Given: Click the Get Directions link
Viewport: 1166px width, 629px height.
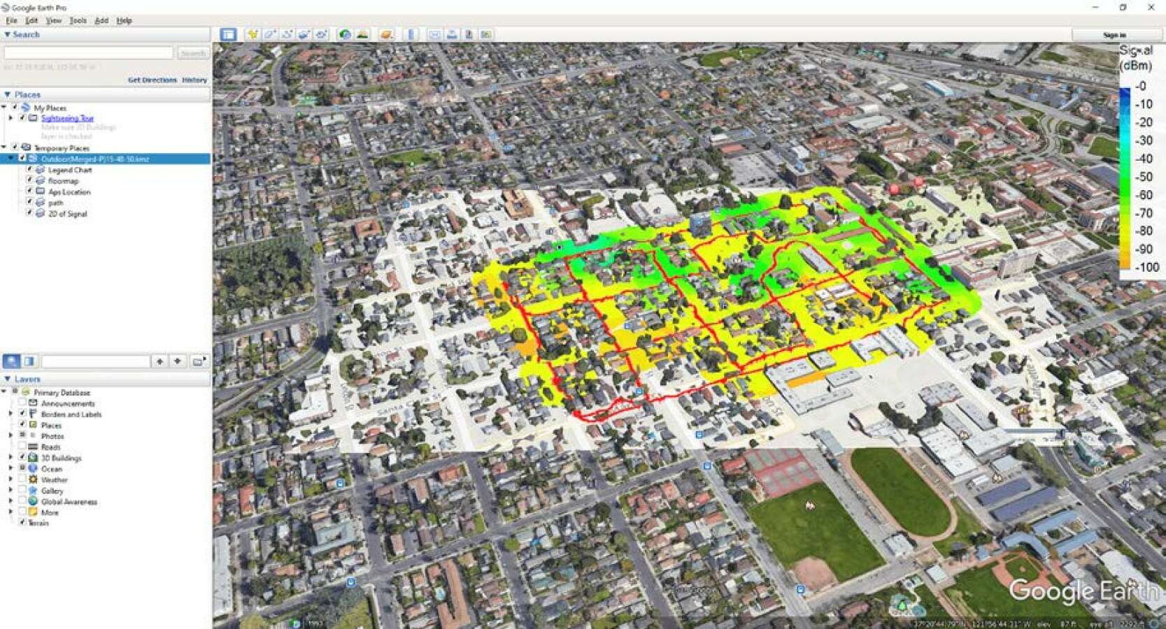Looking at the screenshot, I should click(152, 80).
